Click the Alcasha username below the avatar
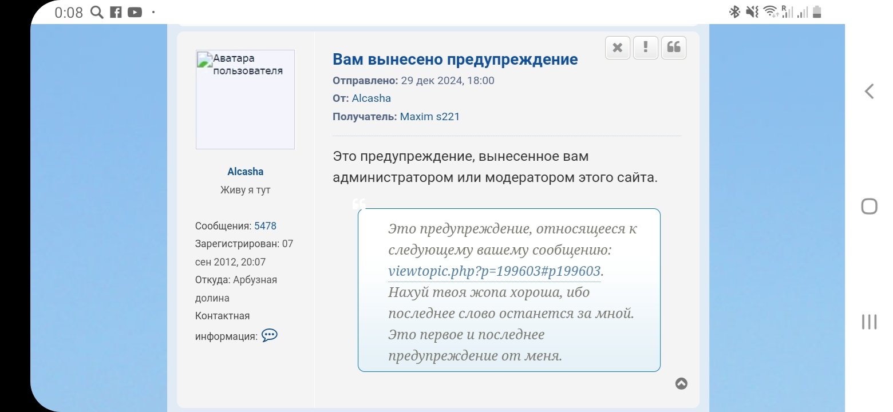Viewport: 893px width, 412px height. pos(245,172)
